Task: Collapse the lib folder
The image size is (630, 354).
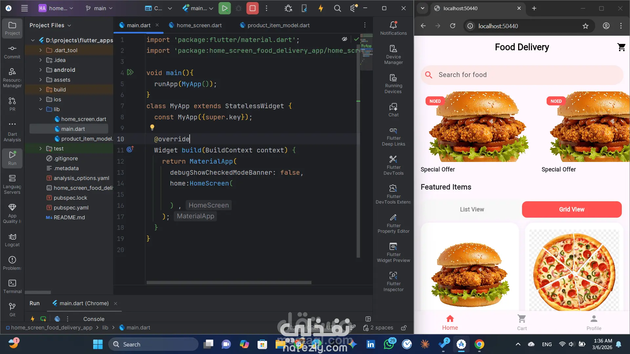Action: pyautogui.click(x=40, y=109)
